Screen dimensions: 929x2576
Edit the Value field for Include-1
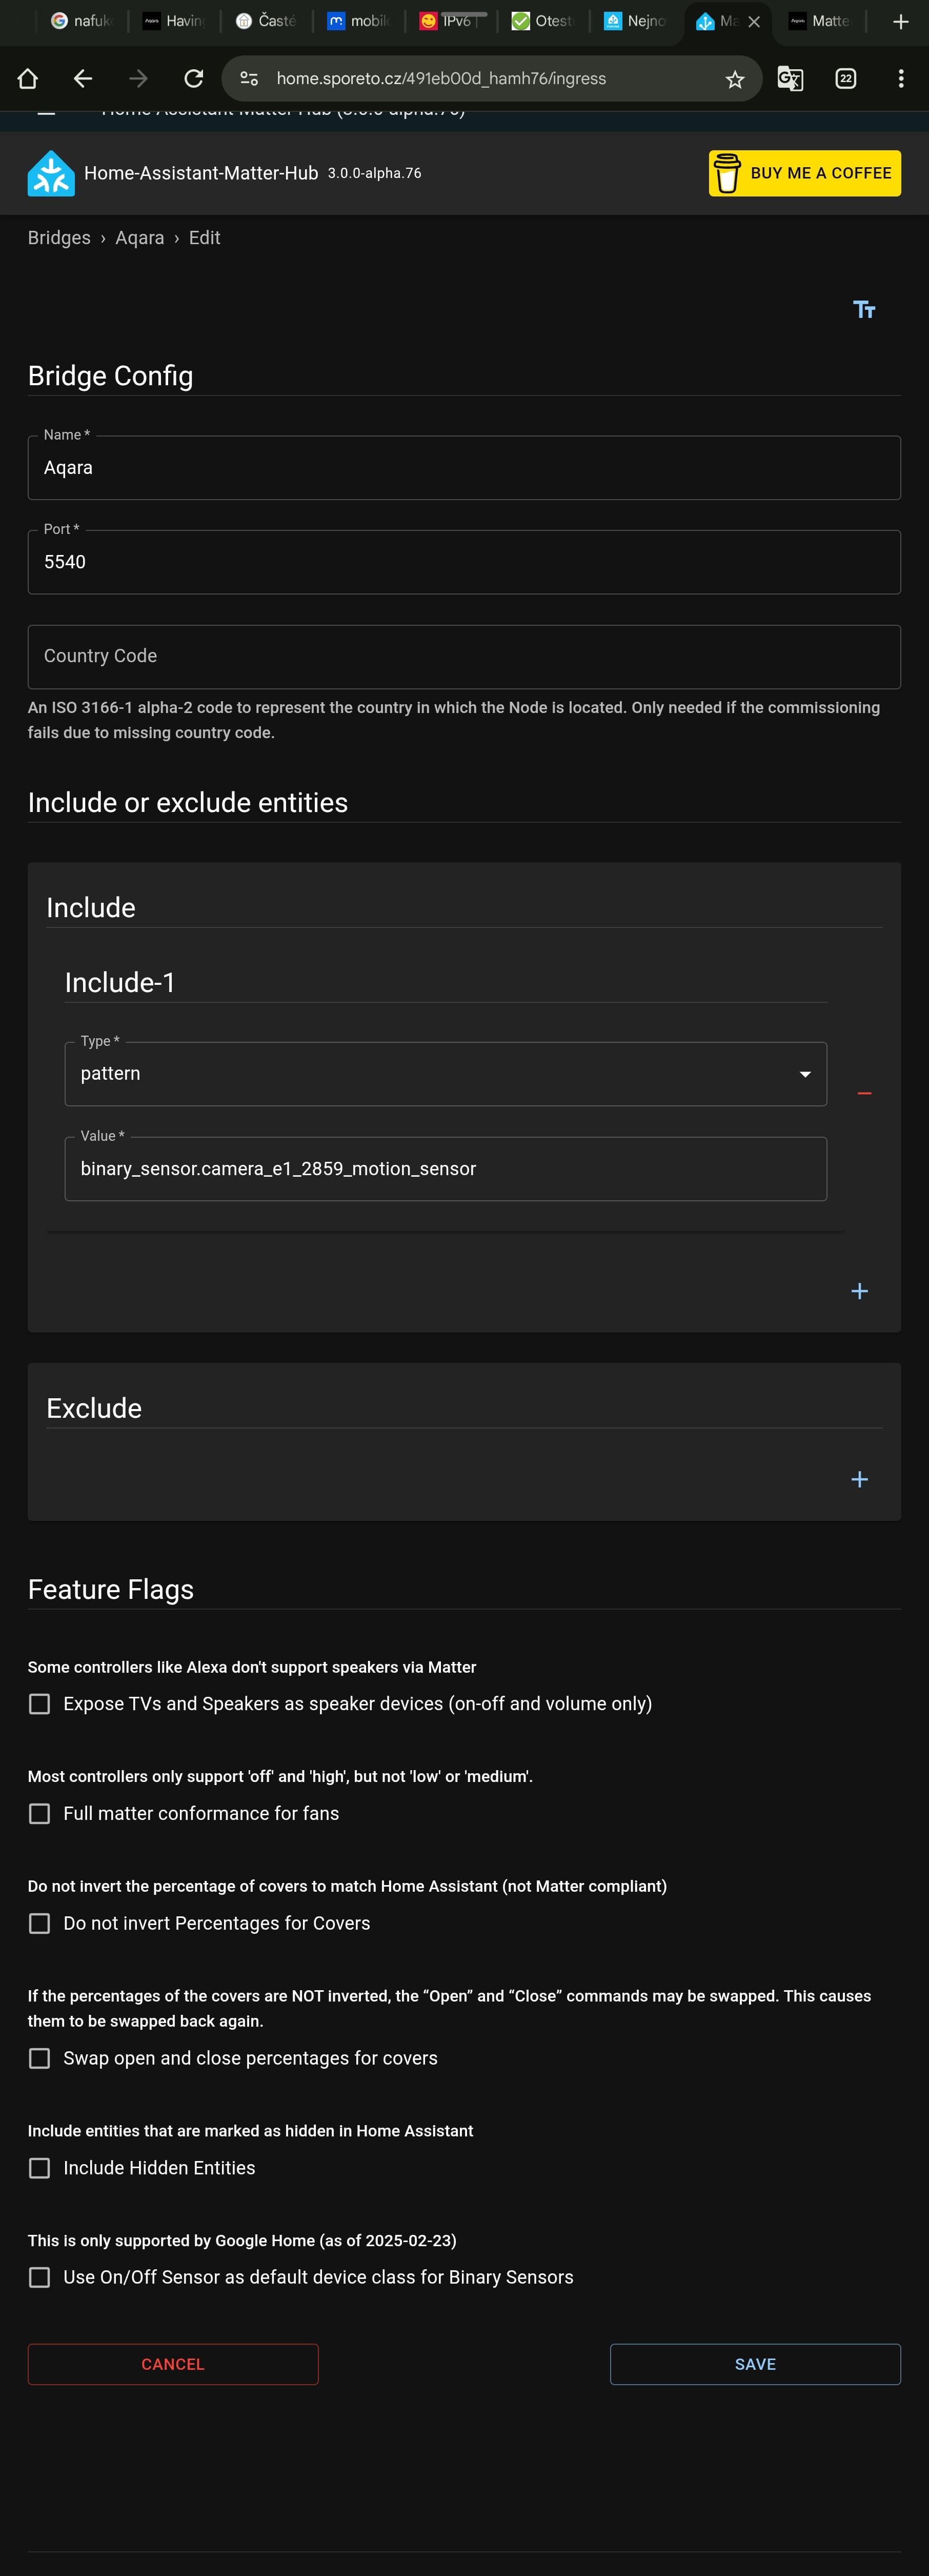[x=445, y=1169]
